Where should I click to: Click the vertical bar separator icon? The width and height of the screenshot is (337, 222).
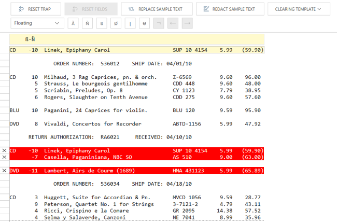[x=130, y=23]
